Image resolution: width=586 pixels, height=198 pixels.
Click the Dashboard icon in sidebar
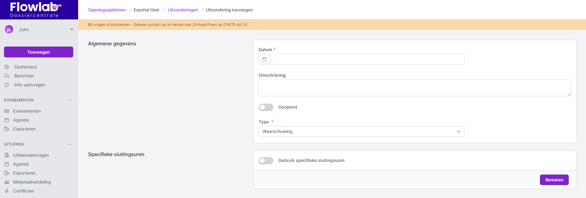pyautogui.click(x=7, y=67)
